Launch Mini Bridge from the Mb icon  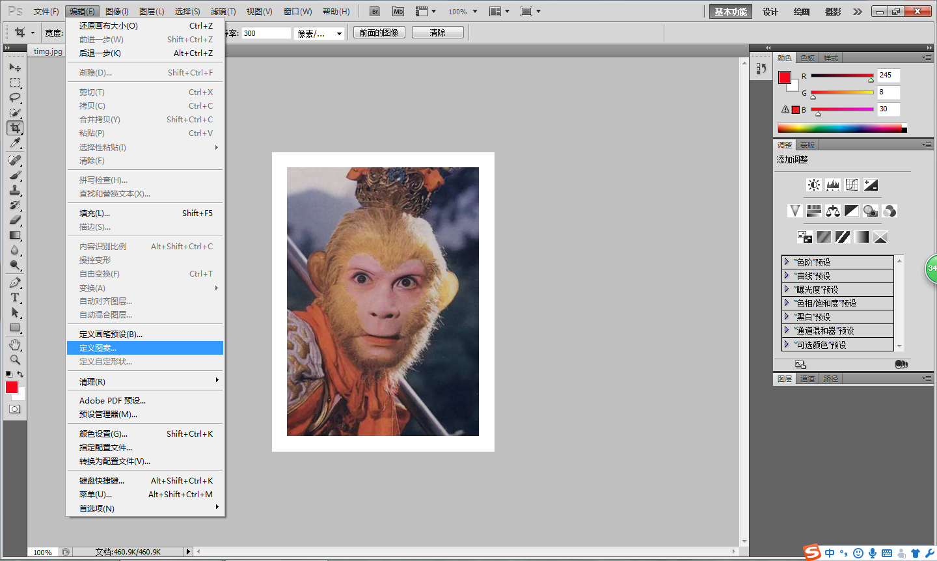398,12
